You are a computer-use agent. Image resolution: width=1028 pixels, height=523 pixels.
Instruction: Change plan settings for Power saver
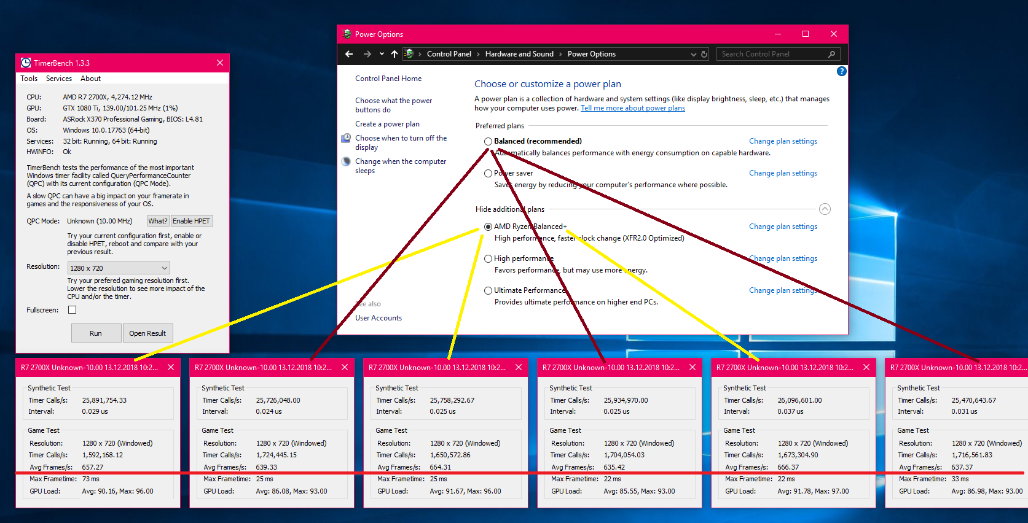[x=783, y=173]
